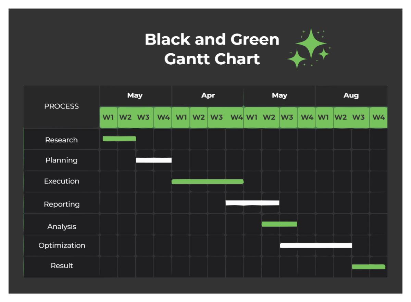Select the white Optimization bar
Image resolution: width=411 pixels, height=302 pixels.
click(x=316, y=245)
